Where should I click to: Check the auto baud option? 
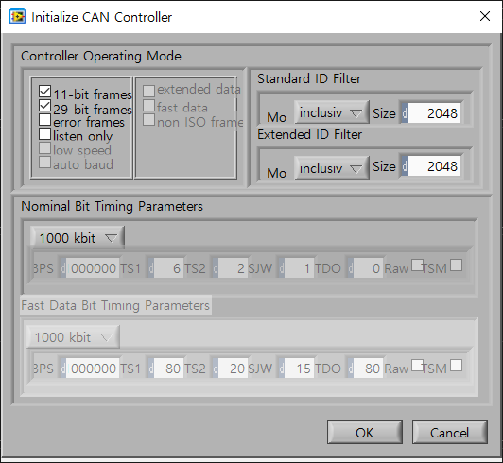[x=44, y=163]
